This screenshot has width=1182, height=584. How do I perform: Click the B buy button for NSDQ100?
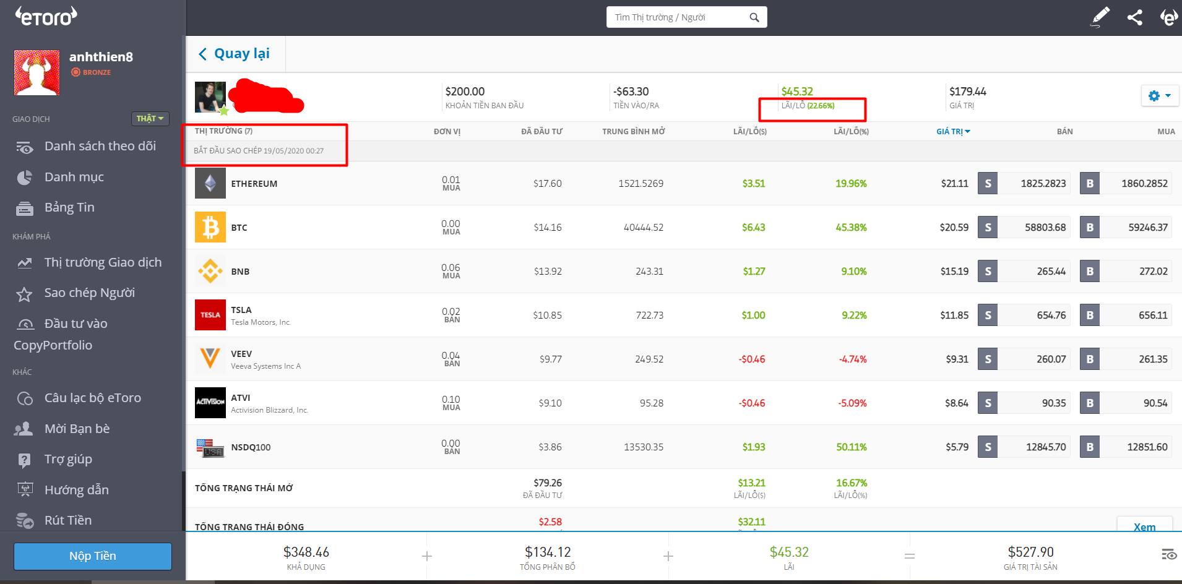tap(1090, 447)
